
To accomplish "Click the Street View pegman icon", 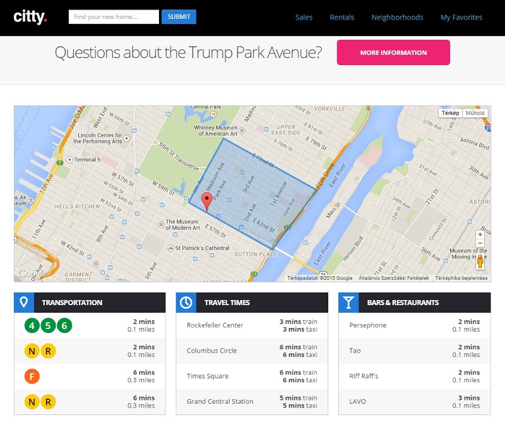I will [480, 262].
